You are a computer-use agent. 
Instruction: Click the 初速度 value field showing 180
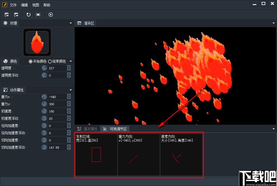(x=58, y=111)
